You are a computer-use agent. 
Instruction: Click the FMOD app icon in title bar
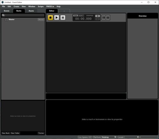3,2
